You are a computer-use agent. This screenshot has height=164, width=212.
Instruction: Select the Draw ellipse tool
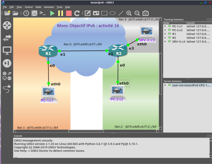[112, 13]
